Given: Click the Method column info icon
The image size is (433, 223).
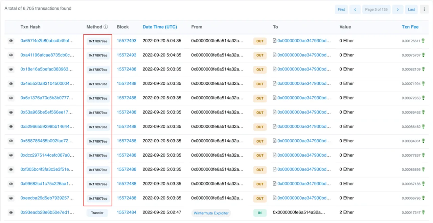Looking at the screenshot, I should tap(106, 27).
